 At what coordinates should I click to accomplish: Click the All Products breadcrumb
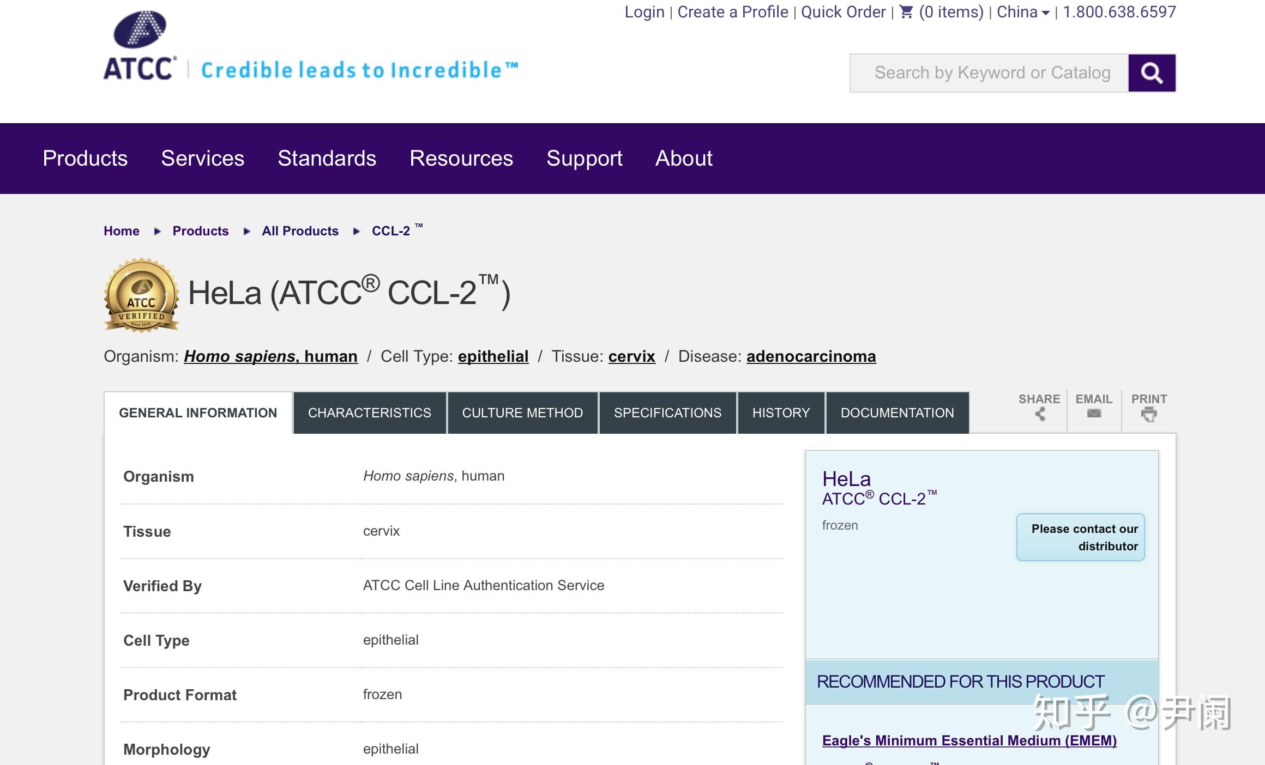click(300, 231)
